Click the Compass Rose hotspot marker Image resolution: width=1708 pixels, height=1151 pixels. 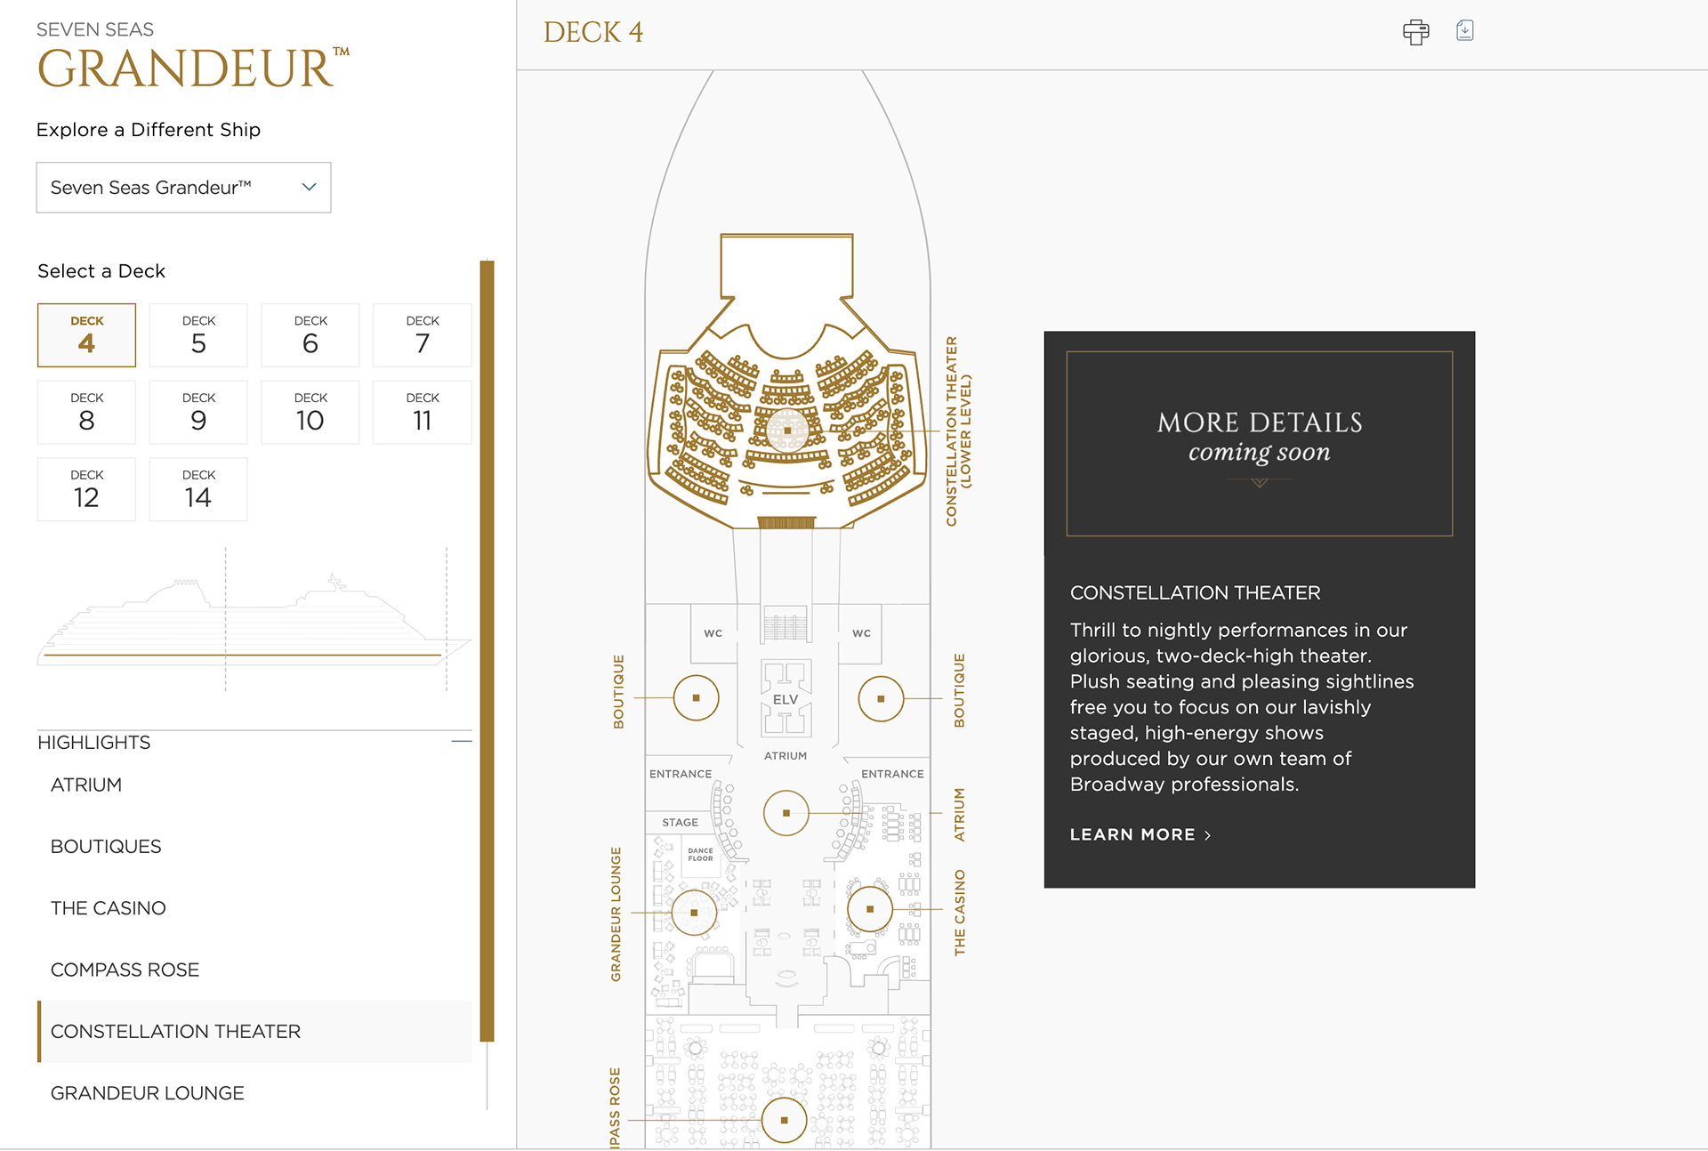tap(784, 1120)
